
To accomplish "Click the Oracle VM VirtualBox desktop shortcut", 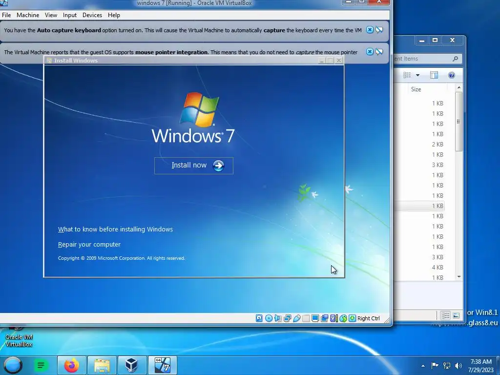I will [19, 337].
